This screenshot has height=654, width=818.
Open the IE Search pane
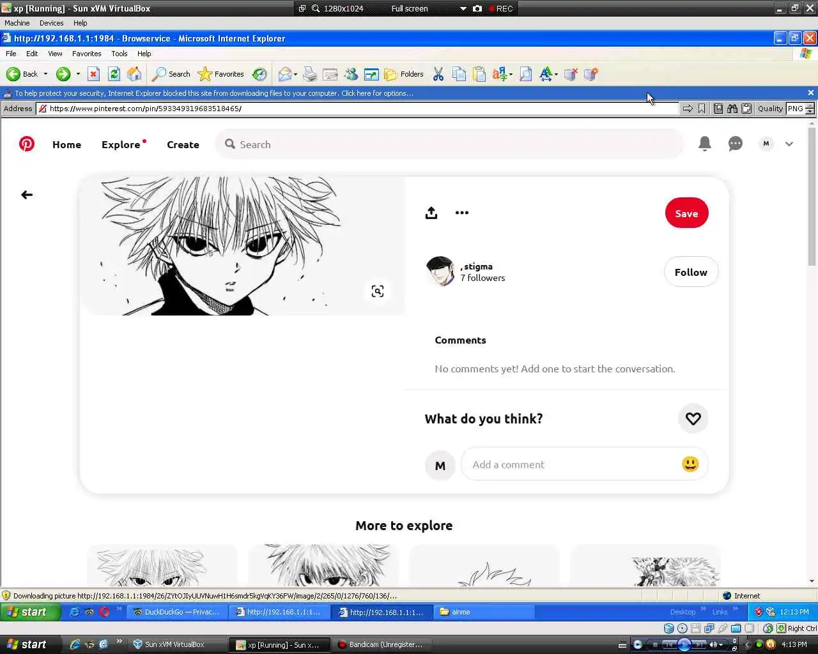click(x=171, y=74)
